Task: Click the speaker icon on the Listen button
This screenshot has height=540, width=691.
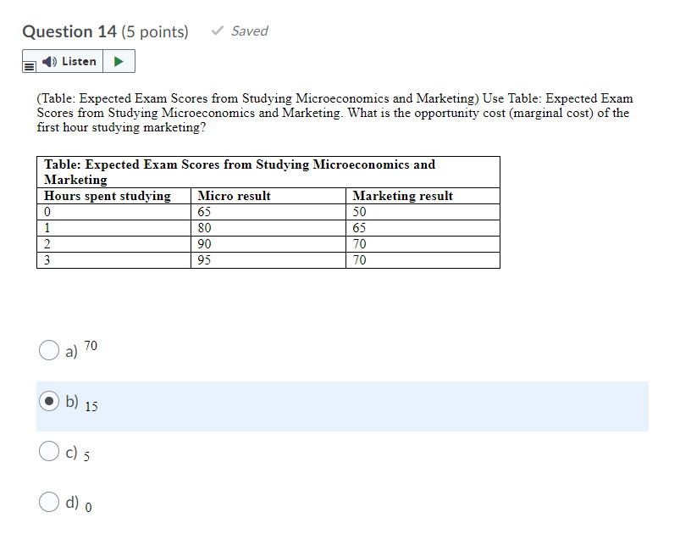Action: [50, 61]
